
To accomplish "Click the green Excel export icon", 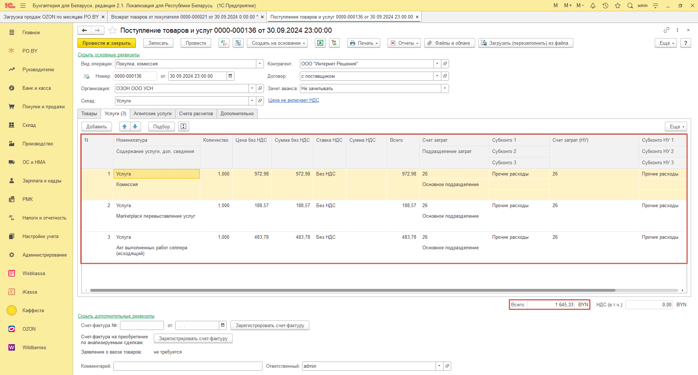I will click(320, 43).
